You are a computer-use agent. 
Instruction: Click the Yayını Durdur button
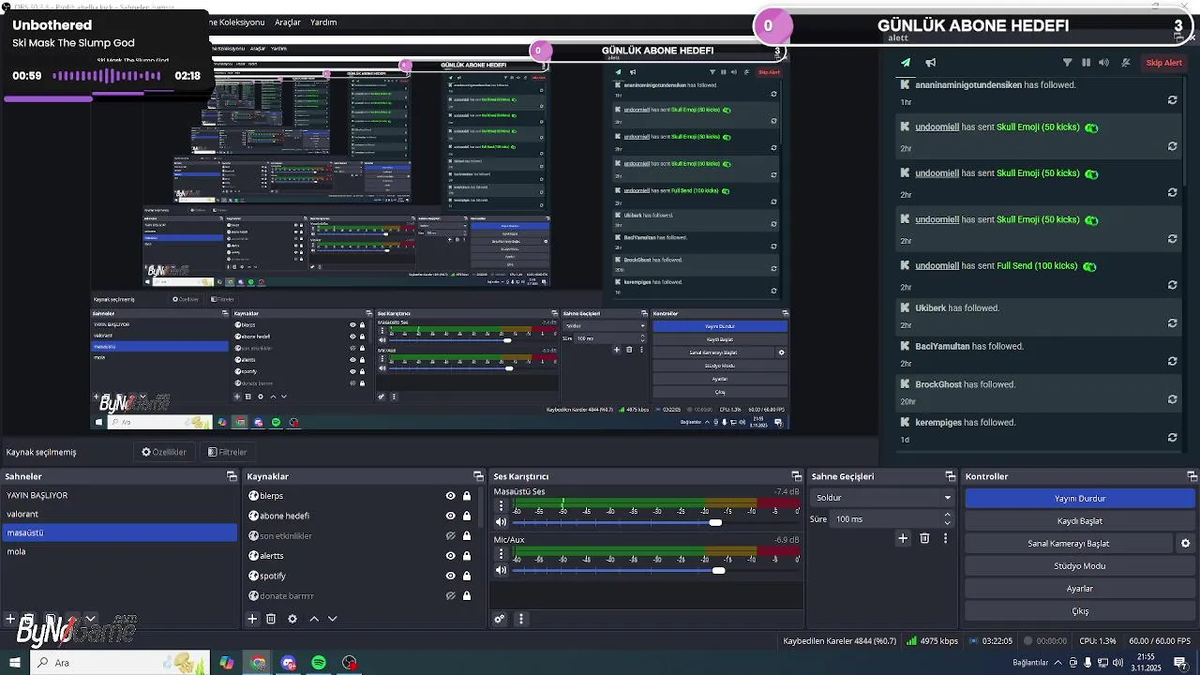[x=1080, y=499]
